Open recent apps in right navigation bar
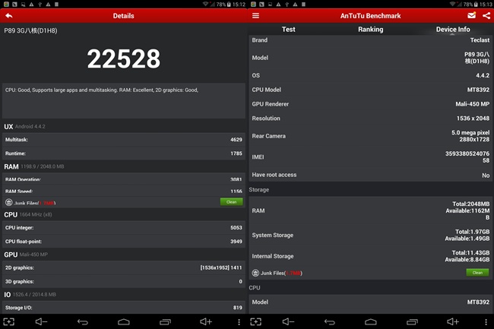 point(412,321)
